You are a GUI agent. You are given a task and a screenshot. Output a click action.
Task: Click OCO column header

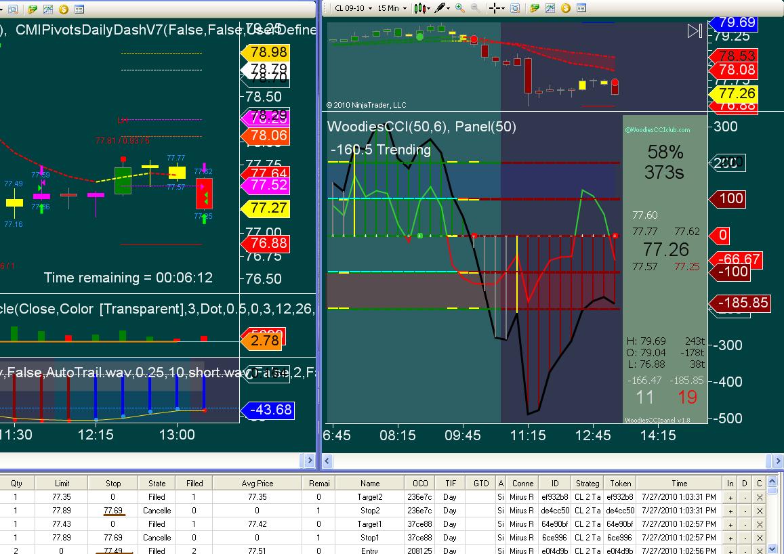(x=420, y=483)
